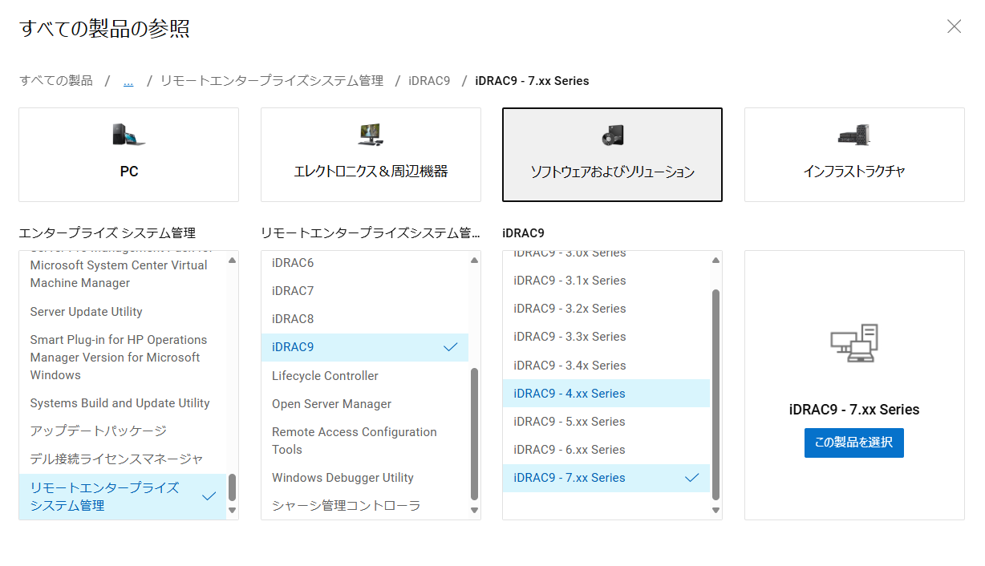Click the checkmark on リモートエンタープライズシステム管理 row
Screen dimensions: 985x566
(x=209, y=496)
